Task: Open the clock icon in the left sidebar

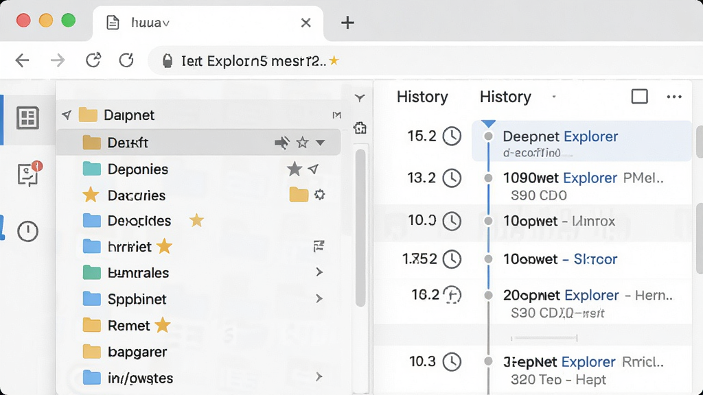Action: (27, 231)
